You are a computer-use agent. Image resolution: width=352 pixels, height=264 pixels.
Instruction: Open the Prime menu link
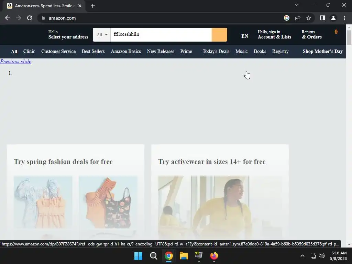(186, 51)
